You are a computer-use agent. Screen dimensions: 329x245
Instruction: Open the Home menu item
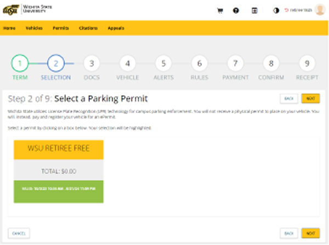(9, 28)
